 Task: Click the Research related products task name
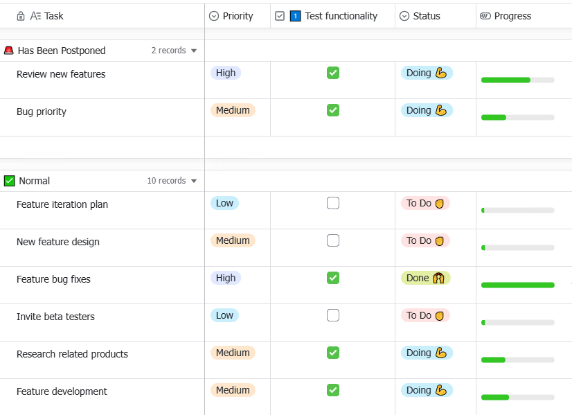tap(72, 354)
